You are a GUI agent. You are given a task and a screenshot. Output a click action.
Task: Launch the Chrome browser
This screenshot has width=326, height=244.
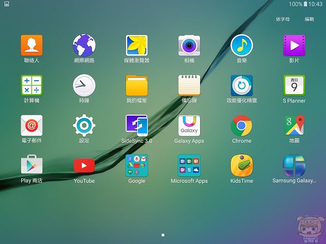[242, 125]
